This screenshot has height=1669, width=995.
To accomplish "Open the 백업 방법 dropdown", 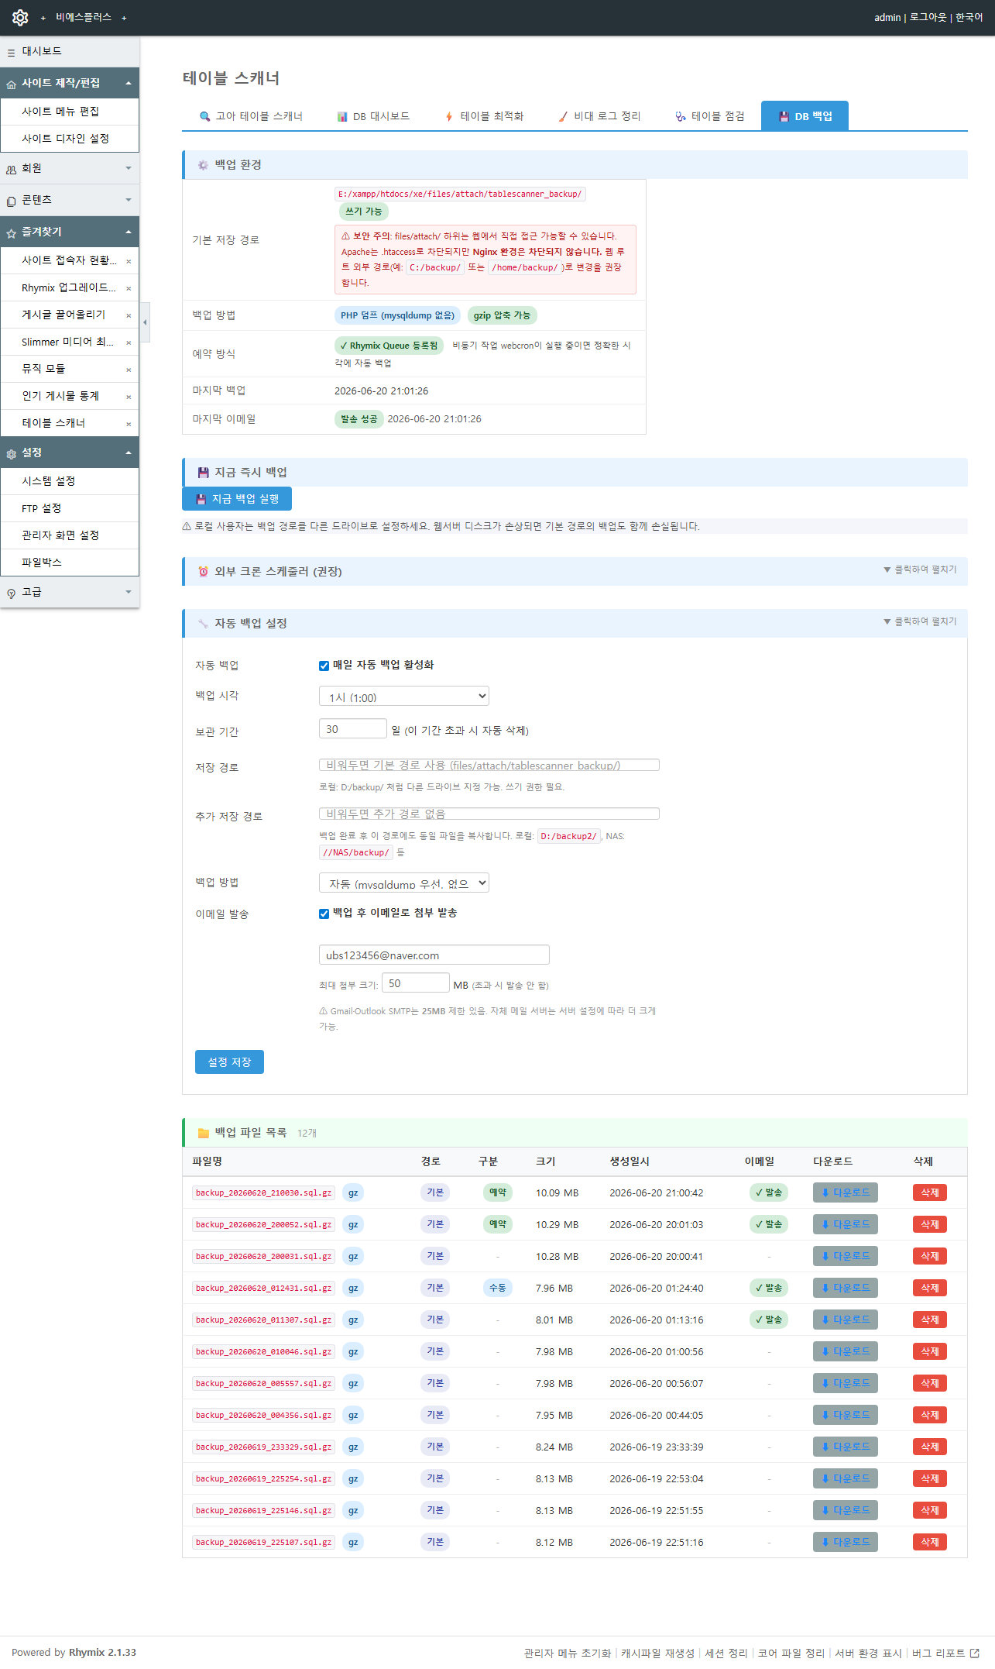I will coord(404,883).
